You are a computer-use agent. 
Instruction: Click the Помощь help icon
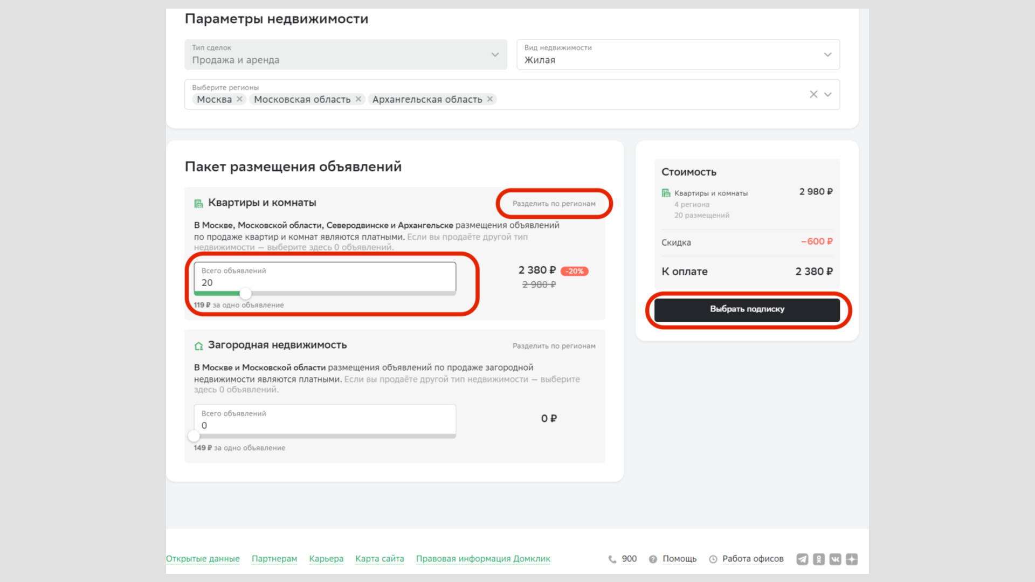[x=653, y=559]
